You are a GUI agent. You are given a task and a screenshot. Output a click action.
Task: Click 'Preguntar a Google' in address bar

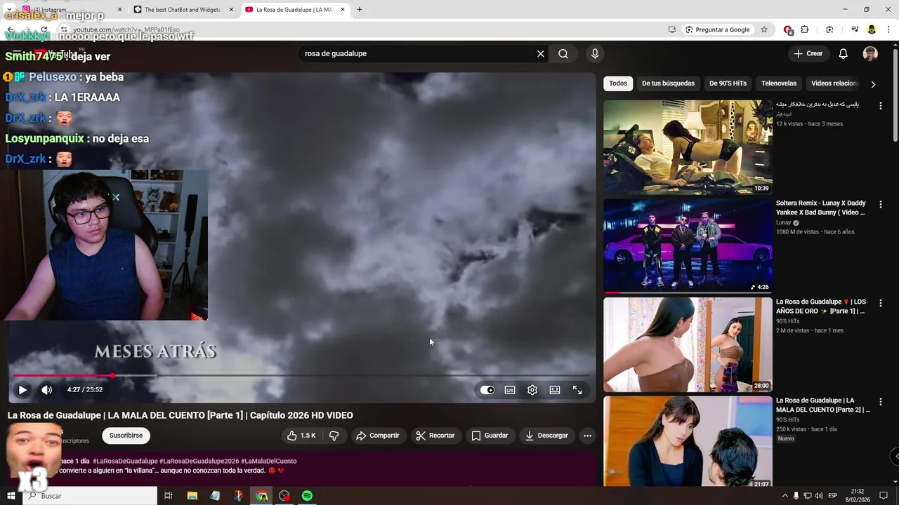click(717, 29)
